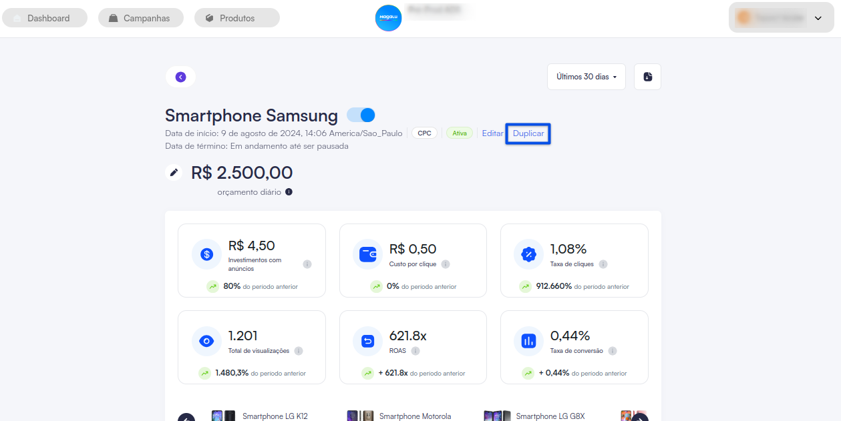Click the Editar link
The width and height of the screenshot is (841, 421).
tap(493, 133)
